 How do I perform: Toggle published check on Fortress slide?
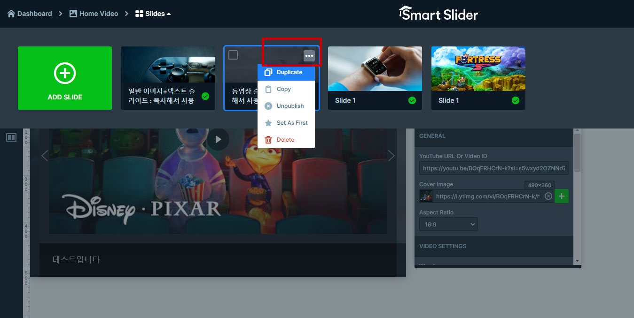tap(516, 100)
